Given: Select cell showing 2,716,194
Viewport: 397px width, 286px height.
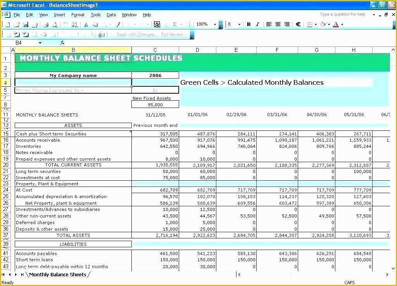Looking at the screenshot, I should click(x=155, y=235).
